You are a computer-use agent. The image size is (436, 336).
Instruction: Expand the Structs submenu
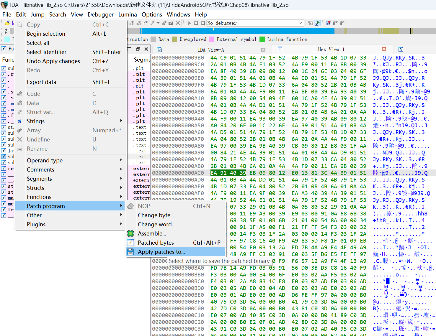pos(71,188)
